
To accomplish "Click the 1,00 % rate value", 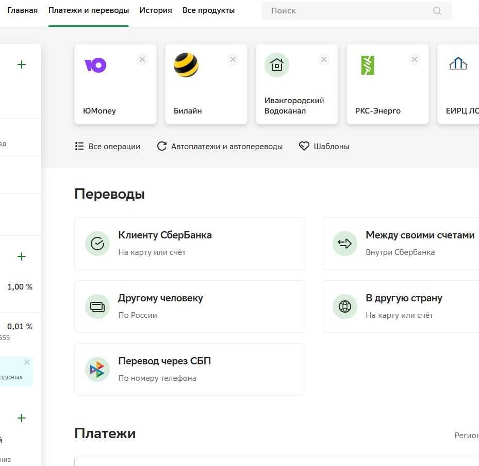I will pyautogui.click(x=20, y=287).
